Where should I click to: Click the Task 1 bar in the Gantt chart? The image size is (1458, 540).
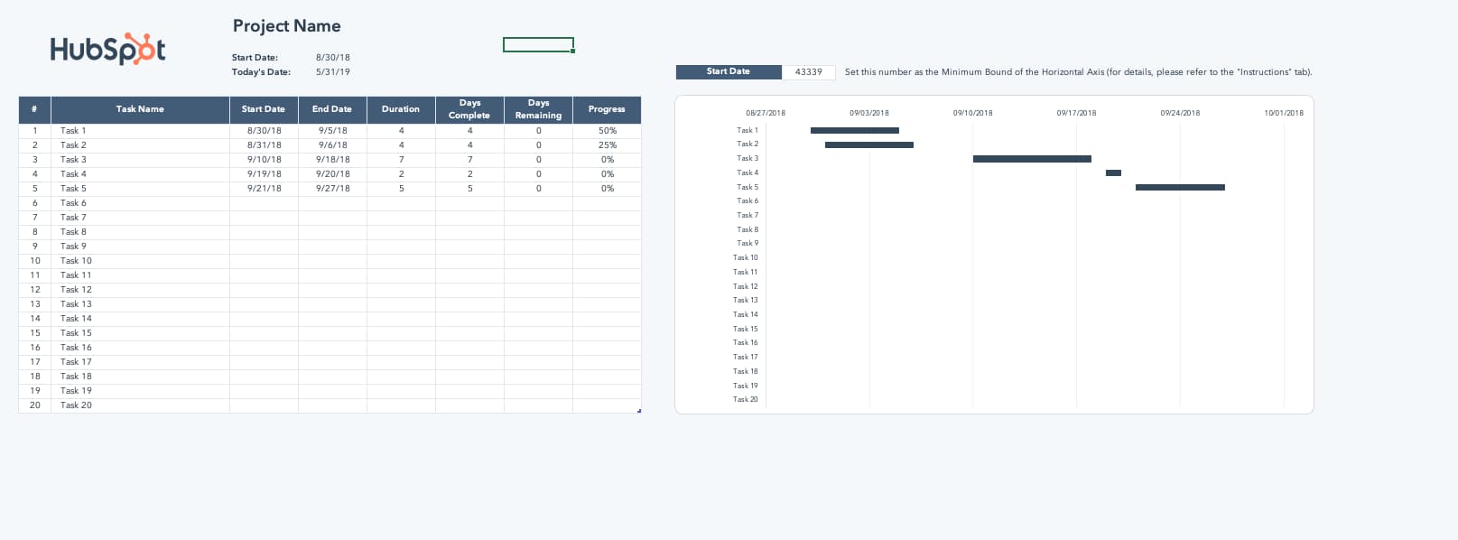[854, 130]
